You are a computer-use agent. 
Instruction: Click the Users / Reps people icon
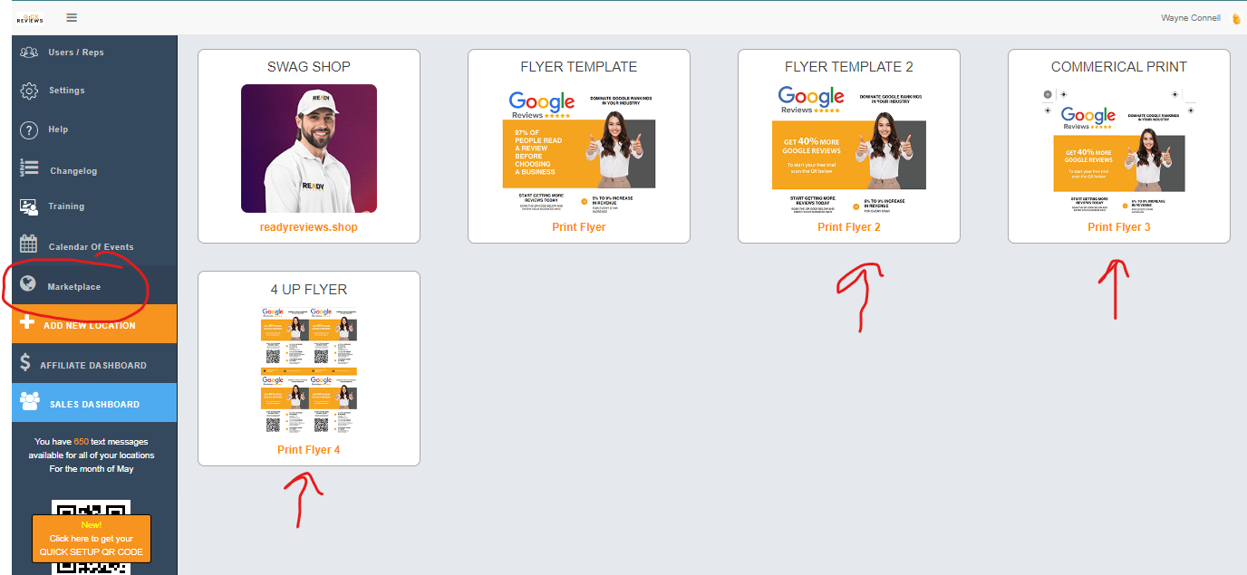coord(29,52)
